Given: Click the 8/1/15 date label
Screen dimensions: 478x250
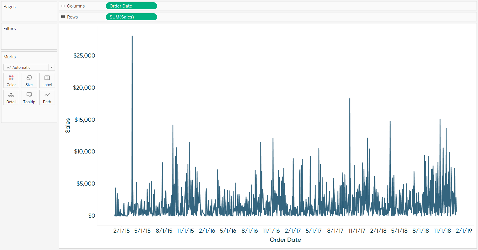Looking at the screenshot, I should click(164, 231).
